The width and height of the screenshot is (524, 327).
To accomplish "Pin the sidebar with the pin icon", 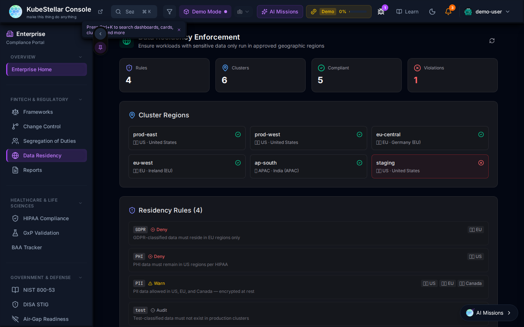I will [100, 47].
